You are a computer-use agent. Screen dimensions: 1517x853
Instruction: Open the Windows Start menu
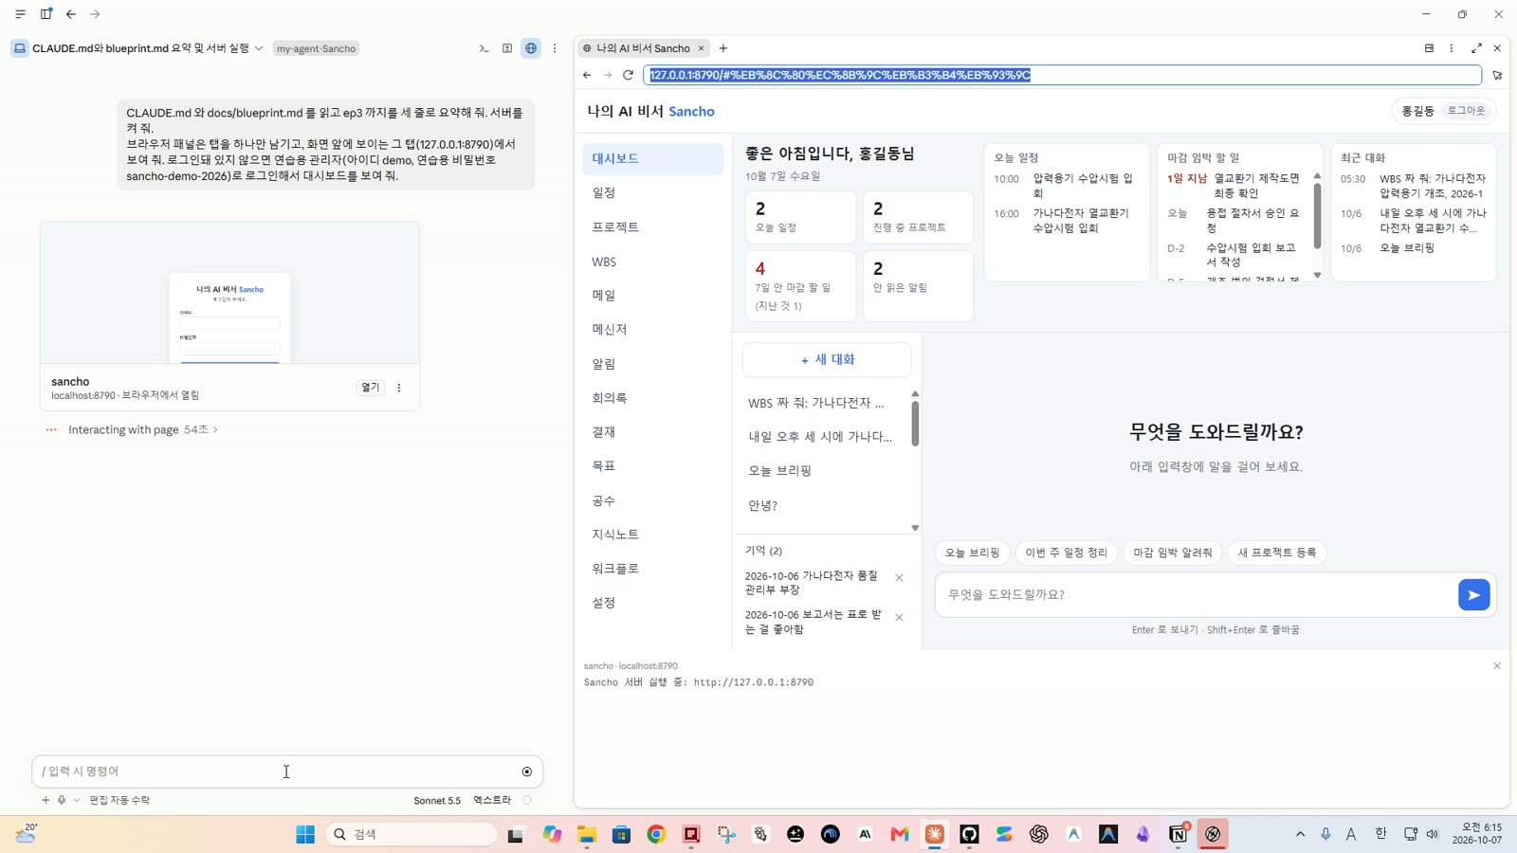click(305, 834)
